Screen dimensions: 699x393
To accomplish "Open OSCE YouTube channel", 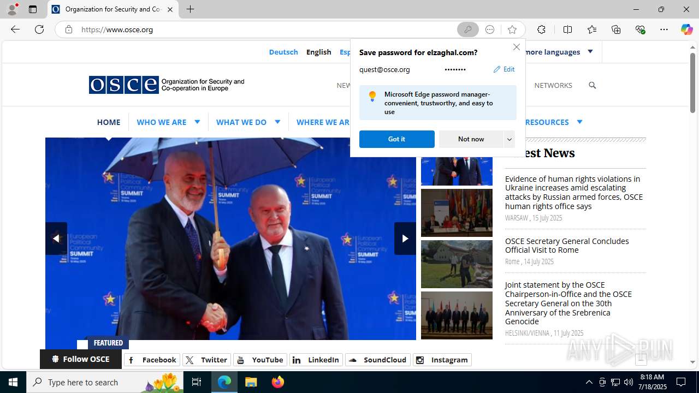I will tap(260, 360).
